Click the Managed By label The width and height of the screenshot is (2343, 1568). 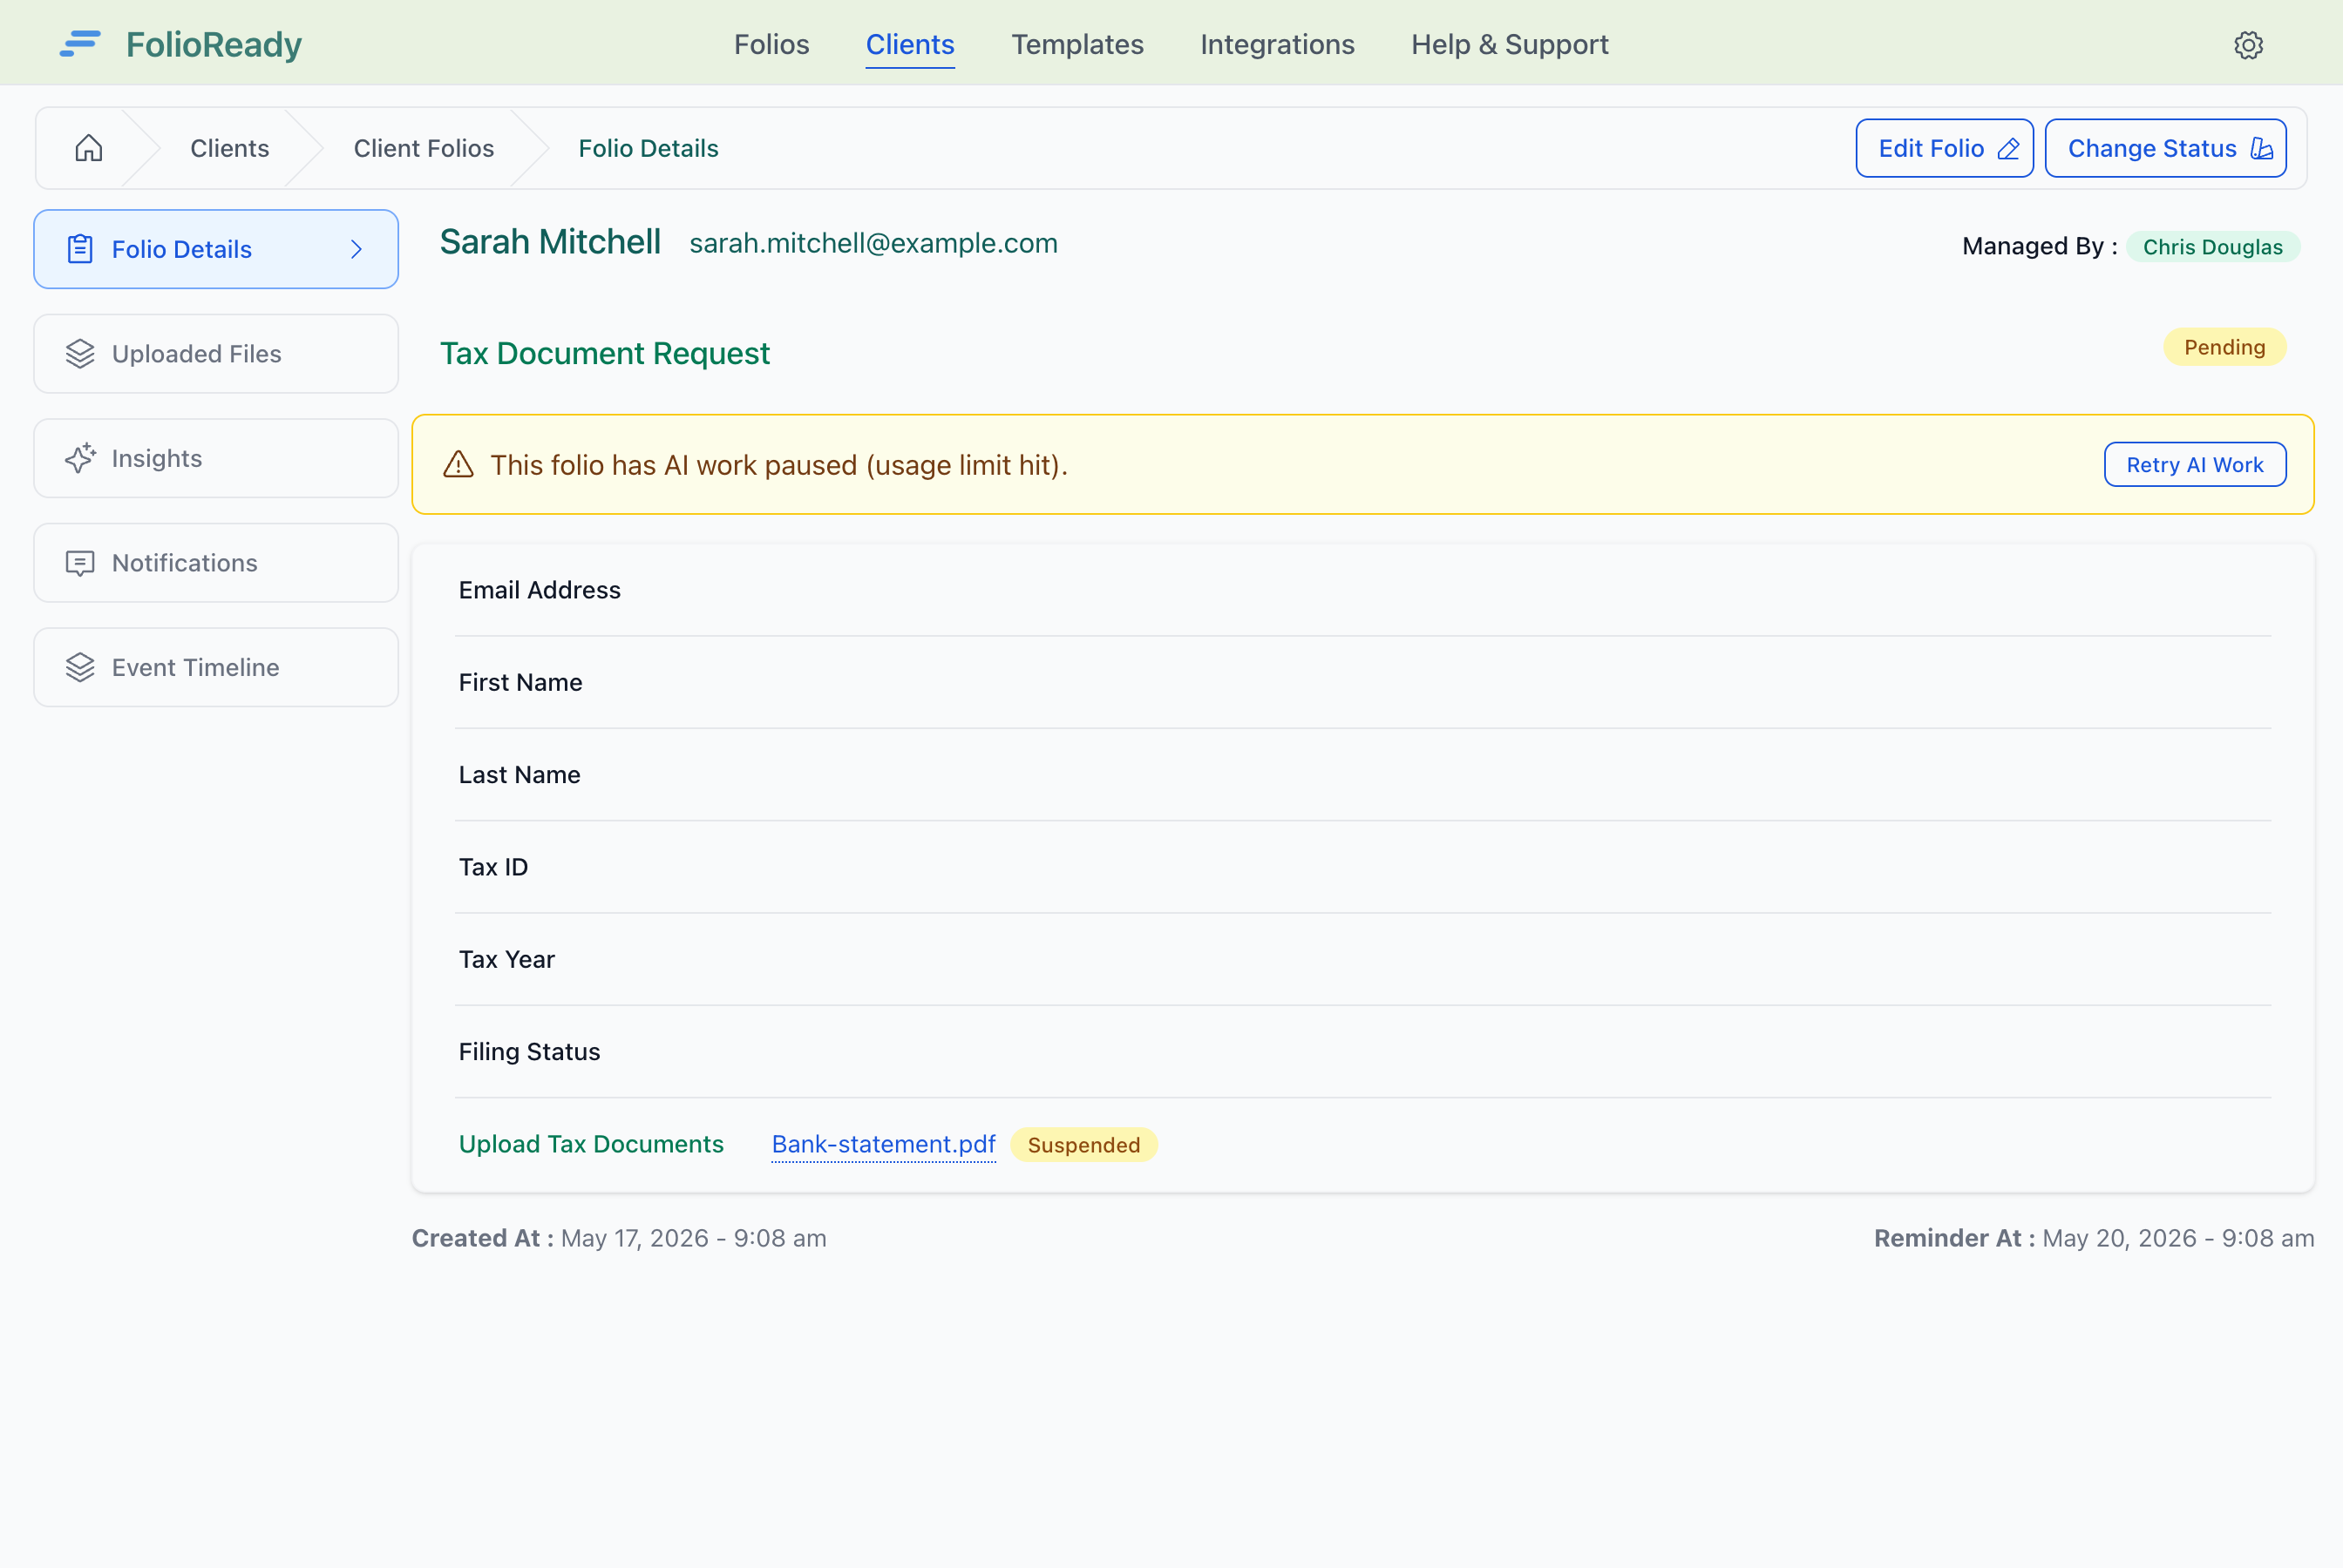tap(2039, 246)
